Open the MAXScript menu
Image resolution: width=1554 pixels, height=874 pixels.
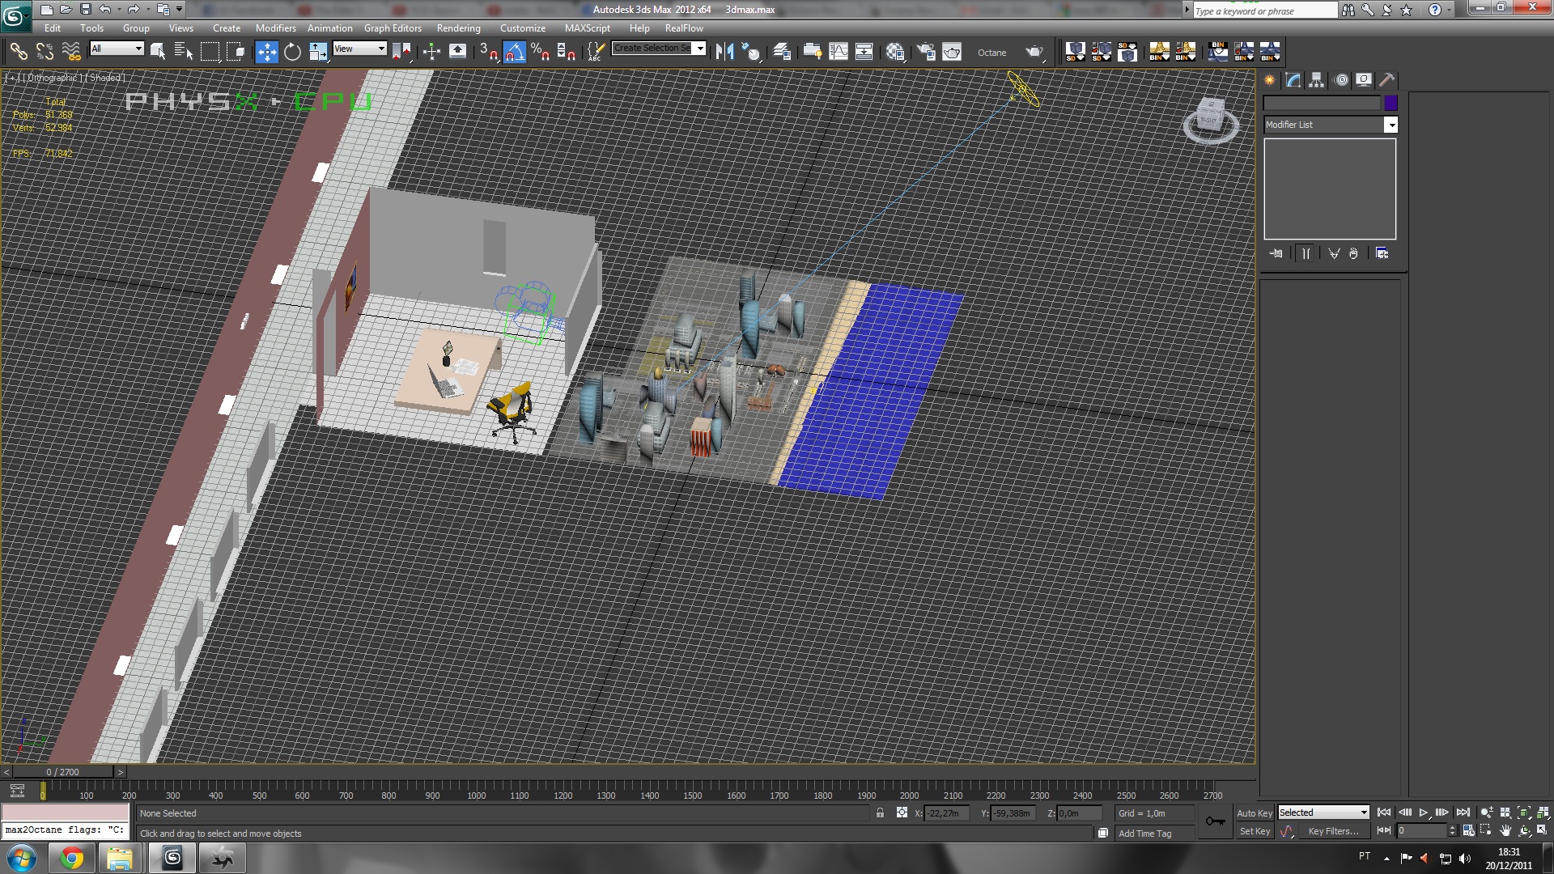(587, 28)
